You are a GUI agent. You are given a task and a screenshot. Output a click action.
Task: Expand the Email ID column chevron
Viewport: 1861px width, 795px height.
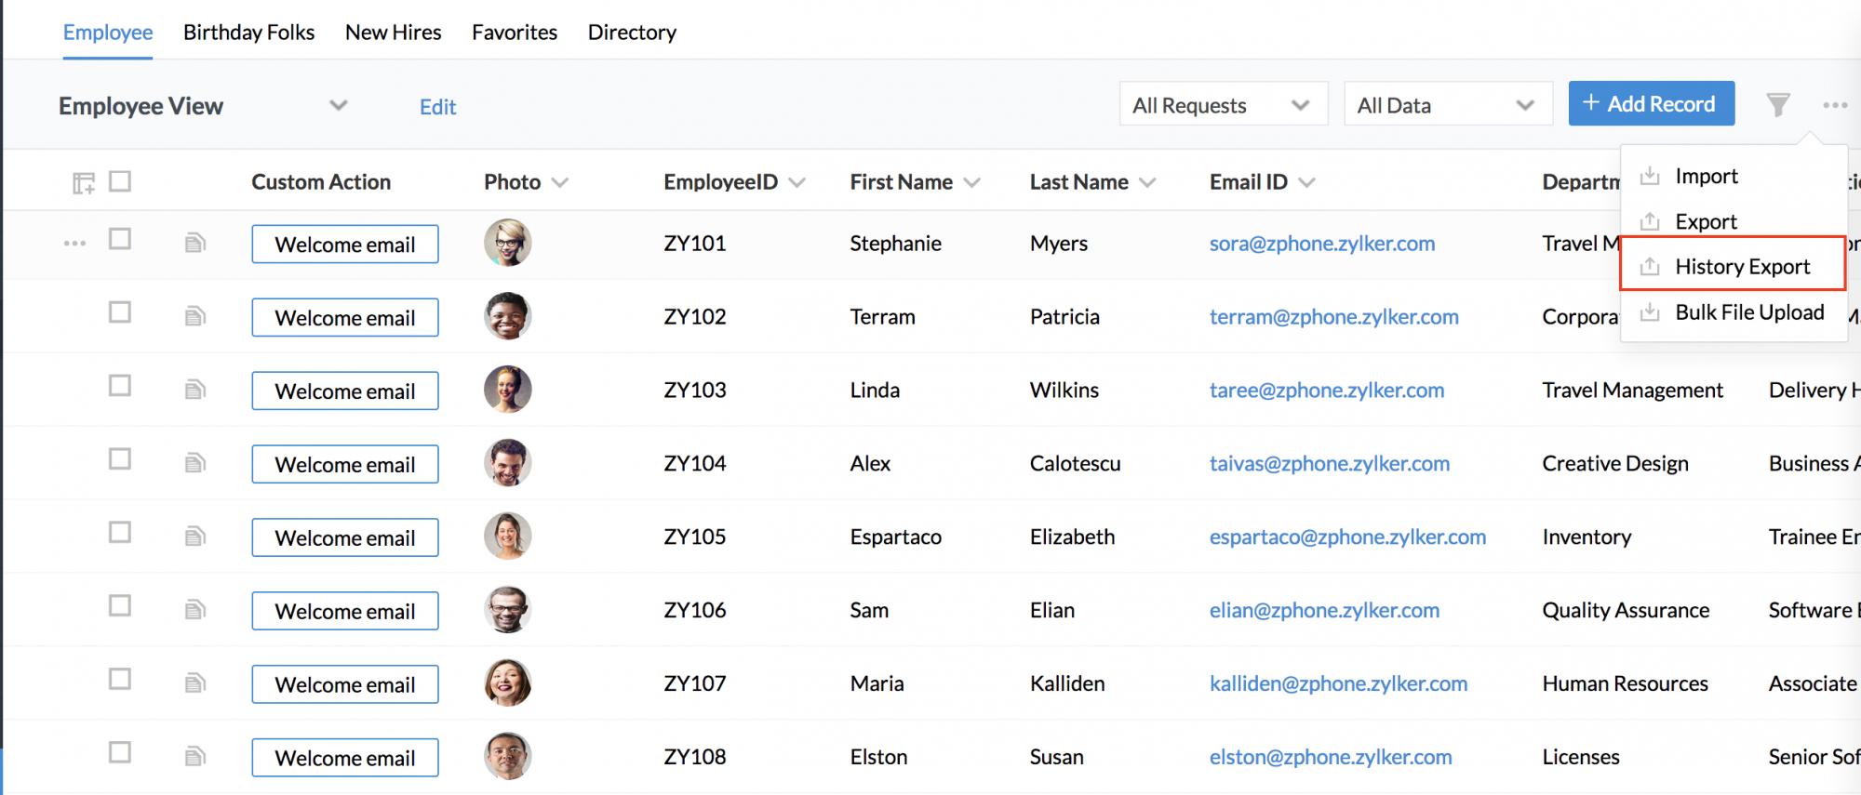[1307, 182]
